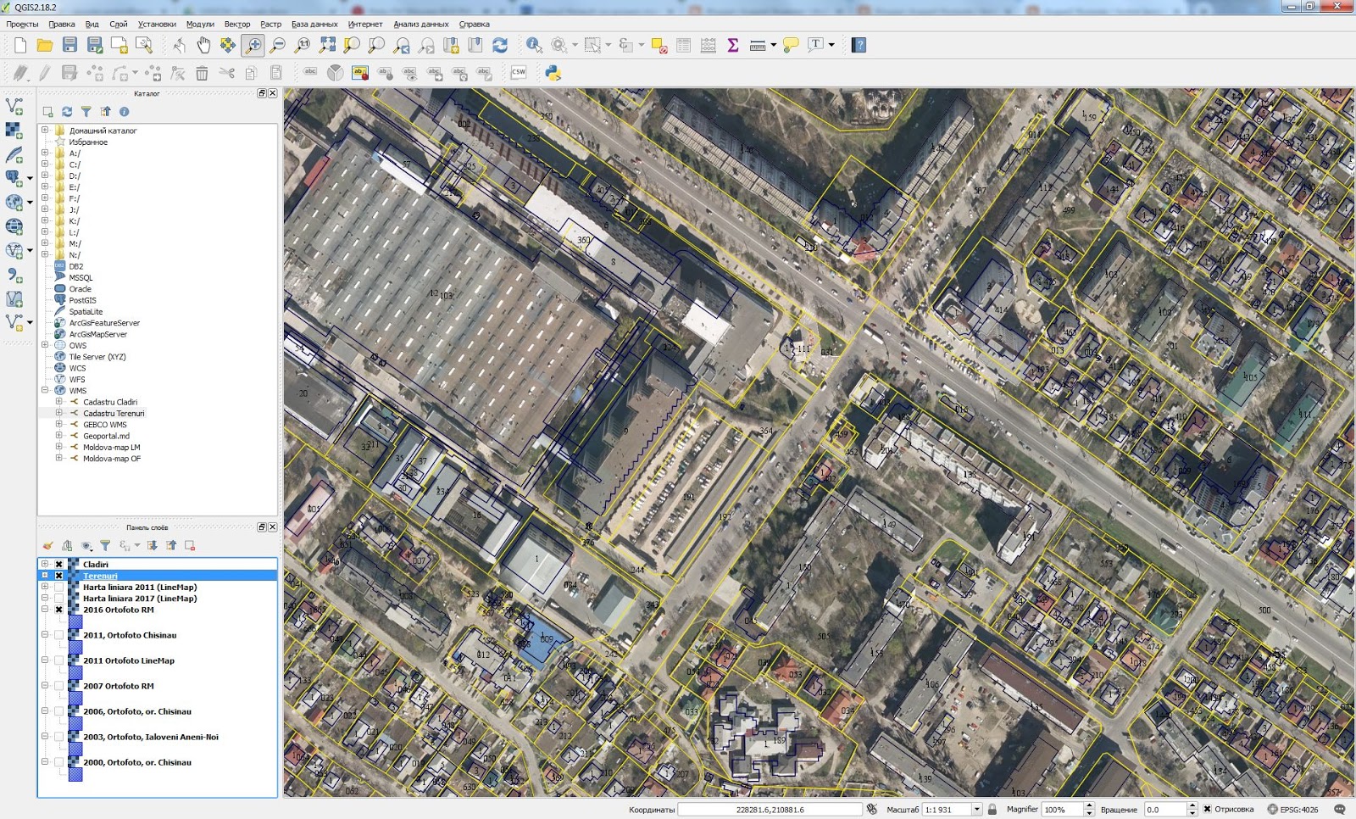Expand the Cladiri layer in layers panel
The width and height of the screenshot is (1356, 819).
pyautogui.click(x=45, y=564)
